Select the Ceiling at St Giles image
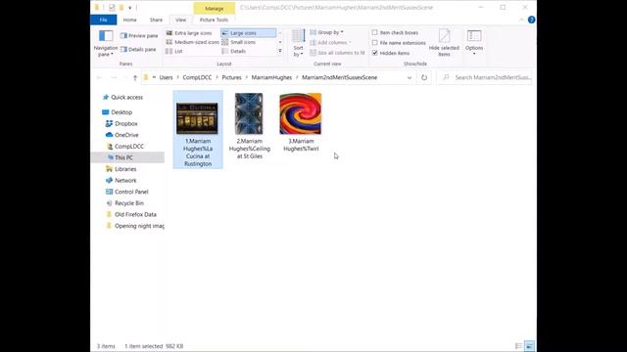627x352 pixels. coord(249,126)
